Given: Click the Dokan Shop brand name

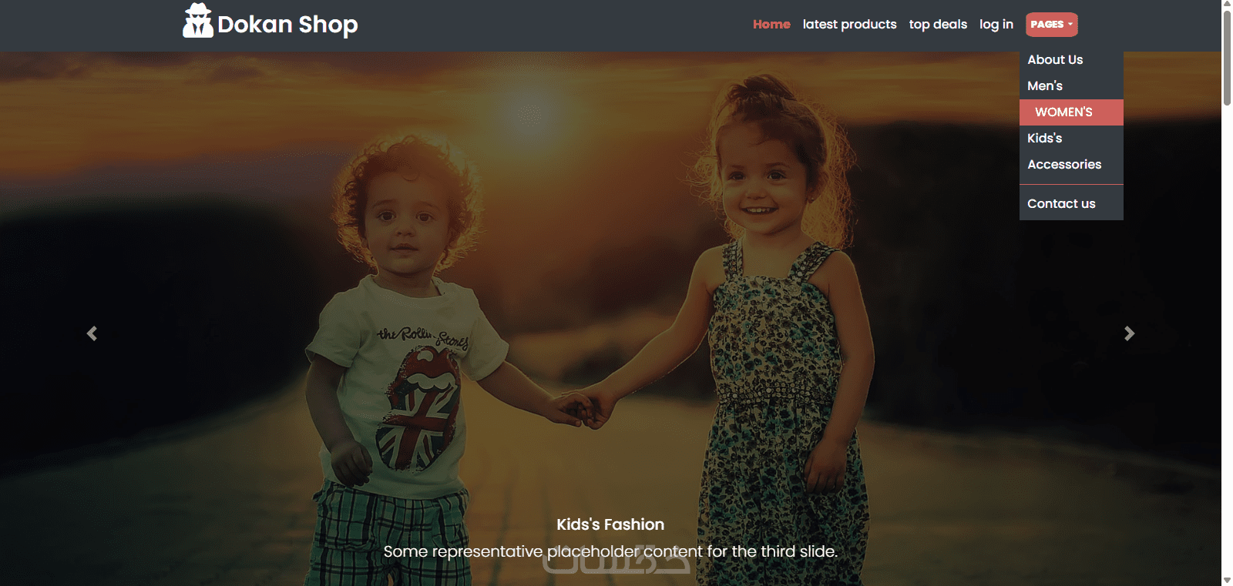Looking at the screenshot, I should pos(287,25).
